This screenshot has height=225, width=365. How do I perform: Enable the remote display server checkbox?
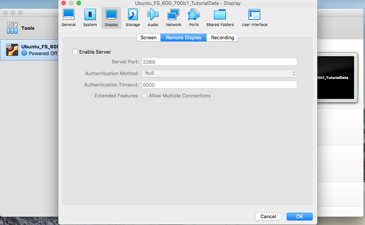point(75,52)
